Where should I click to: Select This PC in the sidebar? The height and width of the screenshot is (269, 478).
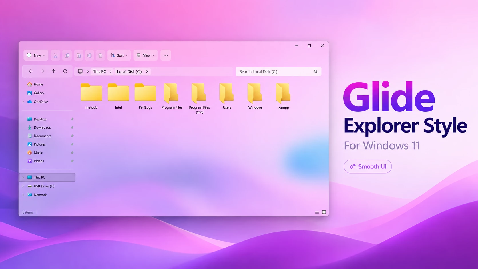(x=47, y=177)
